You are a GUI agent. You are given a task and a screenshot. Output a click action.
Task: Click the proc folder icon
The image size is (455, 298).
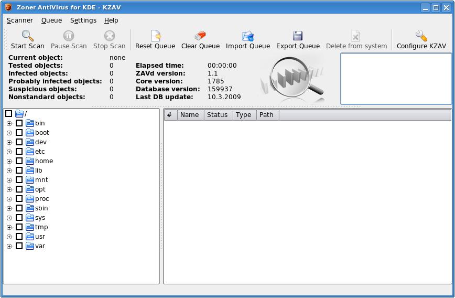coord(30,199)
